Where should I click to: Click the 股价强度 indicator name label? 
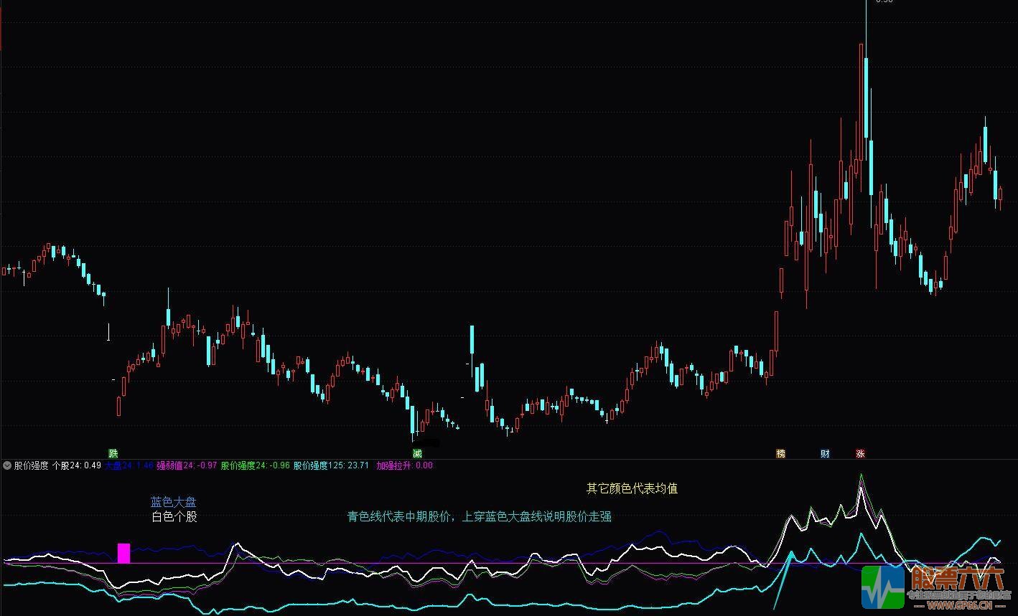click(x=31, y=465)
